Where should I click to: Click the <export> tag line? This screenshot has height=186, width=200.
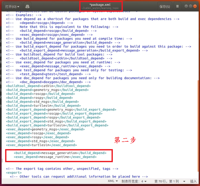pos(14,173)
